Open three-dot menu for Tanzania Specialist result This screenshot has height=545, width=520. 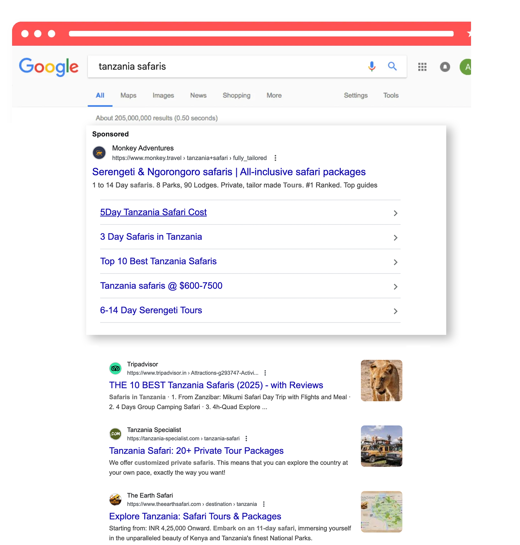pos(246,438)
